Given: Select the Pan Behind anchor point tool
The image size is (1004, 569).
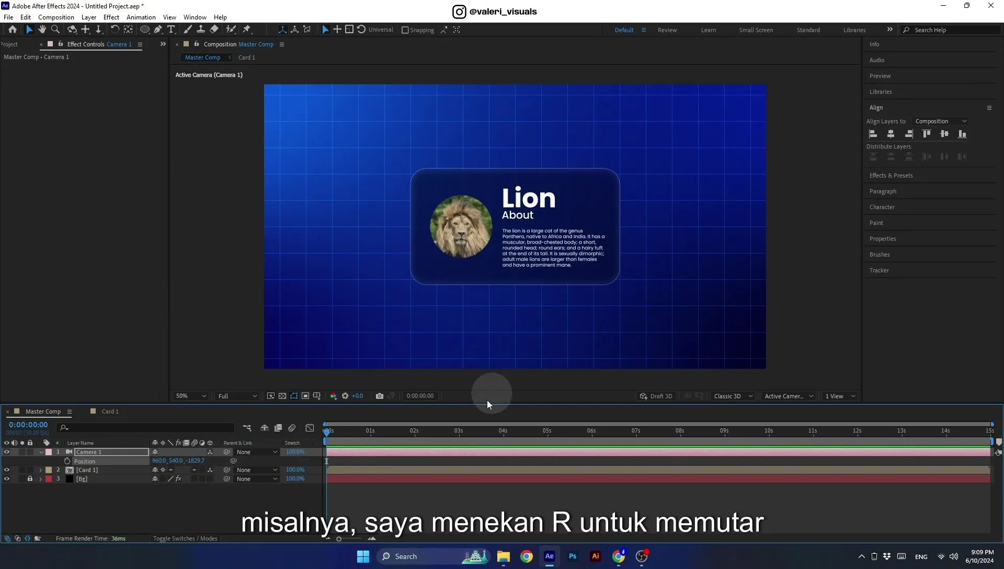Looking at the screenshot, I should click(x=128, y=30).
